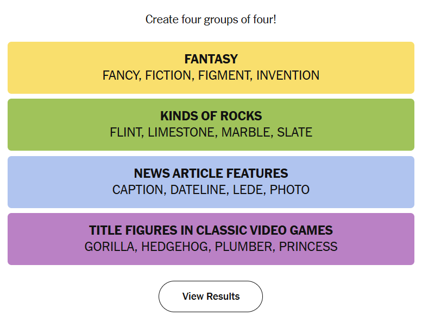Select the green KINDS OF ROCKS title

(211, 116)
